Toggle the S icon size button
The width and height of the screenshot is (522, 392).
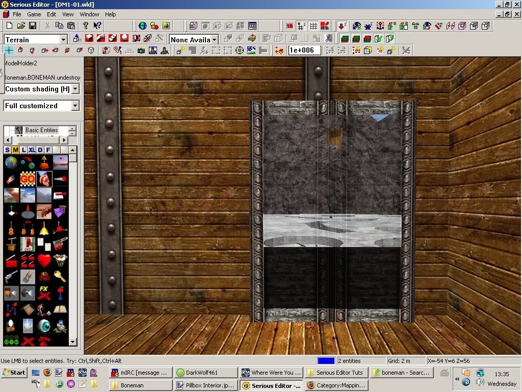click(x=7, y=150)
